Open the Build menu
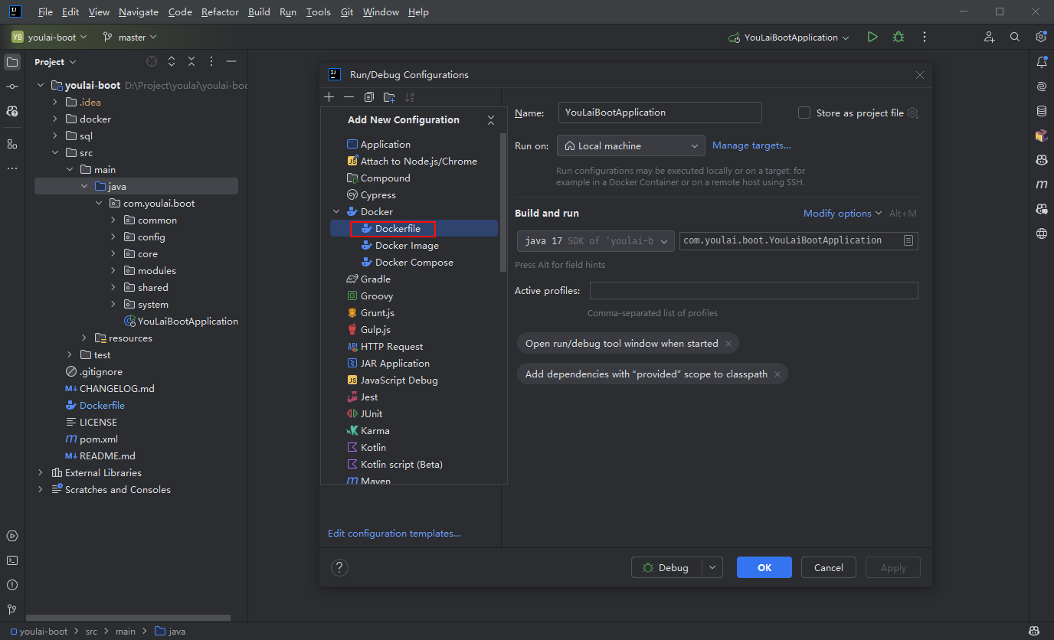The height and width of the screenshot is (640, 1054). point(259,12)
